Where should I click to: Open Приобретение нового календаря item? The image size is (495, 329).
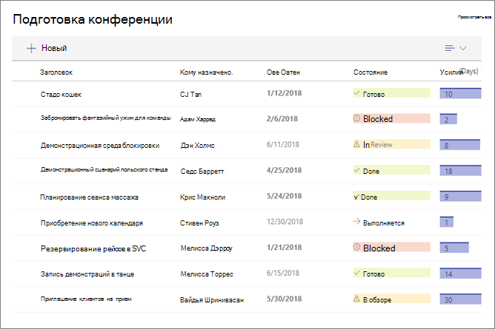pyautogui.click(x=92, y=223)
